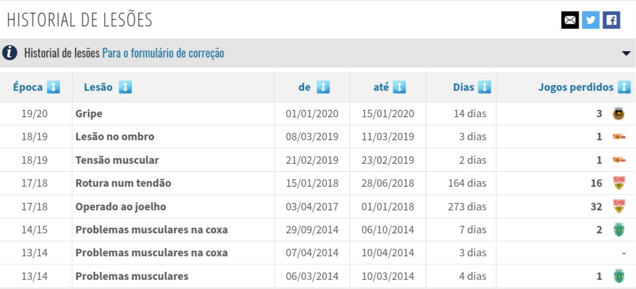Click club crest in Problemas musculares 06/03/2014 row
Image resolution: width=636 pixels, height=289 pixels.
click(619, 276)
